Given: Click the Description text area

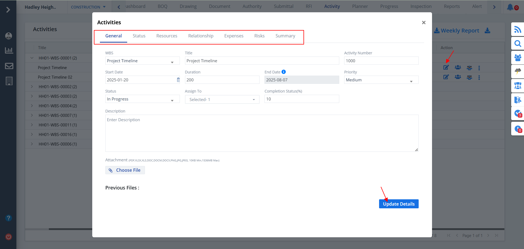Looking at the screenshot, I should pyautogui.click(x=261, y=133).
